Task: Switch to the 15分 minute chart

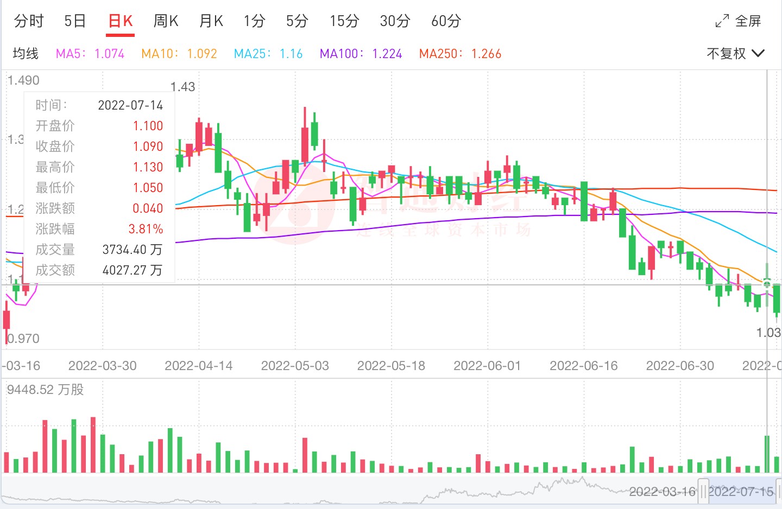Action: click(344, 21)
